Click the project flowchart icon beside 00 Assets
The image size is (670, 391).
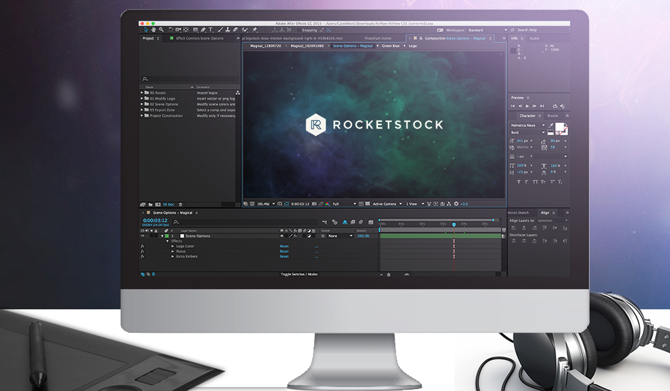[x=238, y=92]
